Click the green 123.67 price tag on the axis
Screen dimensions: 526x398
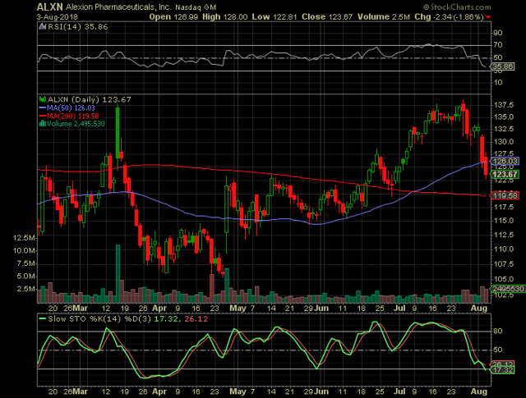coord(505,174)
